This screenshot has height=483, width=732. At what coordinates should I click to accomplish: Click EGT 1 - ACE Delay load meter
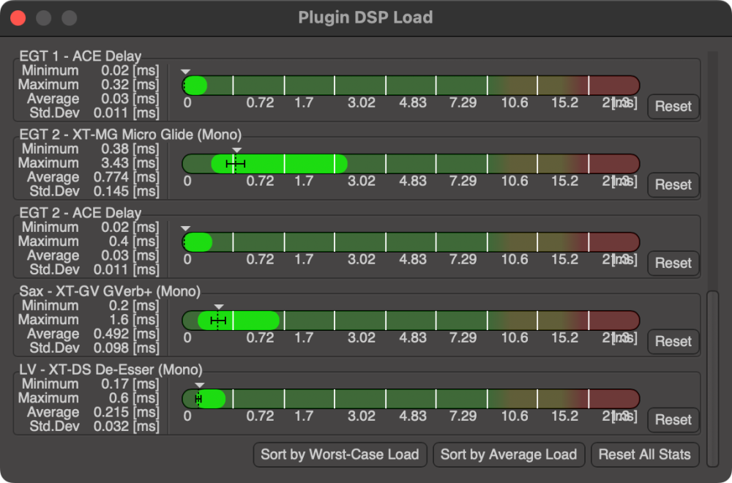411,86
